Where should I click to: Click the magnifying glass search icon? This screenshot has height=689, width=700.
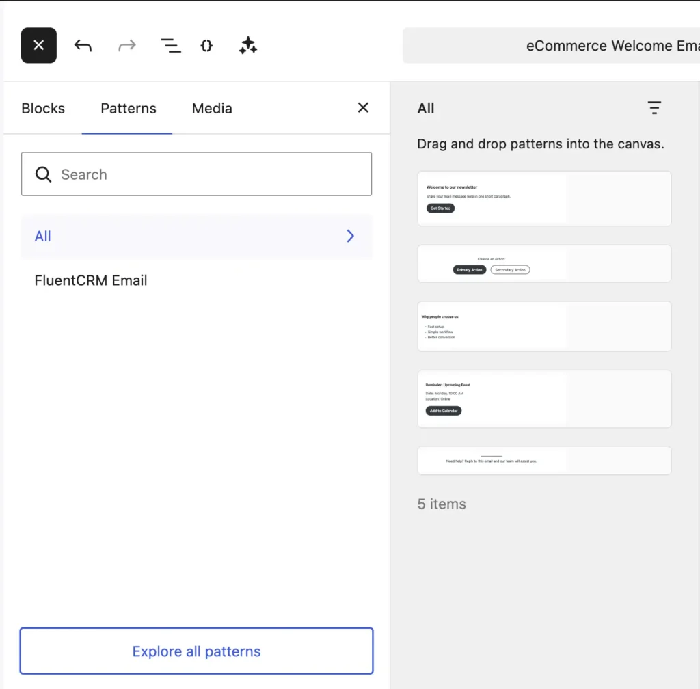(x=43, y=174)
